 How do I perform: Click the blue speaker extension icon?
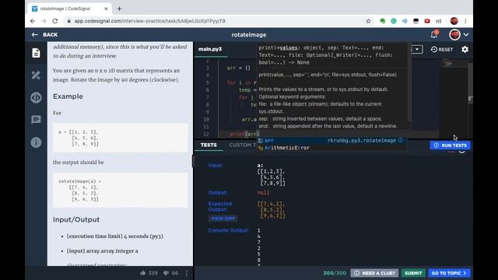(405, 21)
